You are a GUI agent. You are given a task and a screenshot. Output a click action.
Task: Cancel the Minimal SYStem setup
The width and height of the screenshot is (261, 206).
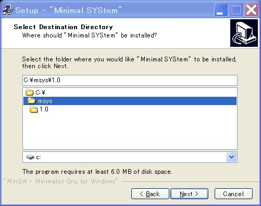233,194
